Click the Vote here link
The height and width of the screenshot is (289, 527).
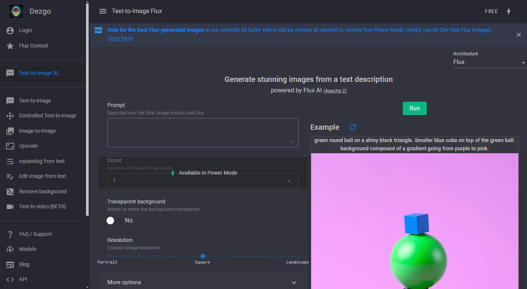tap(120, 38)
